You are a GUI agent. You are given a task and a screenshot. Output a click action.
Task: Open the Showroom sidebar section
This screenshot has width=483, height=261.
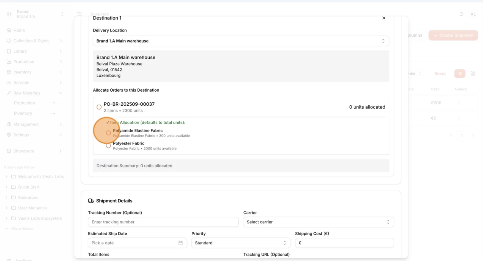(x=34, y=151)
